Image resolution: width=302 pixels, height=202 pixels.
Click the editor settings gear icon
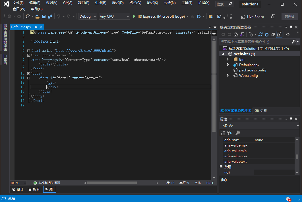tap(215, 27)
